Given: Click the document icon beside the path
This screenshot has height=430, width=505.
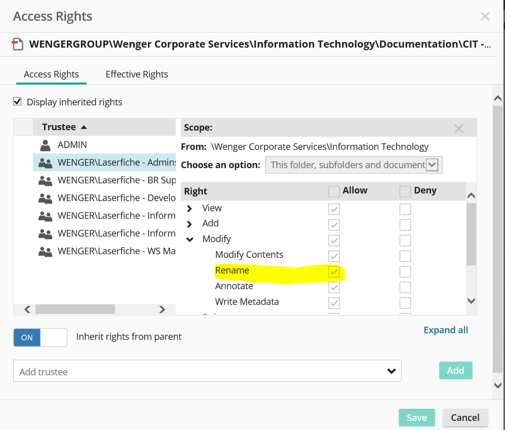Looking at the screenshot, I should [x=18, y=45].
